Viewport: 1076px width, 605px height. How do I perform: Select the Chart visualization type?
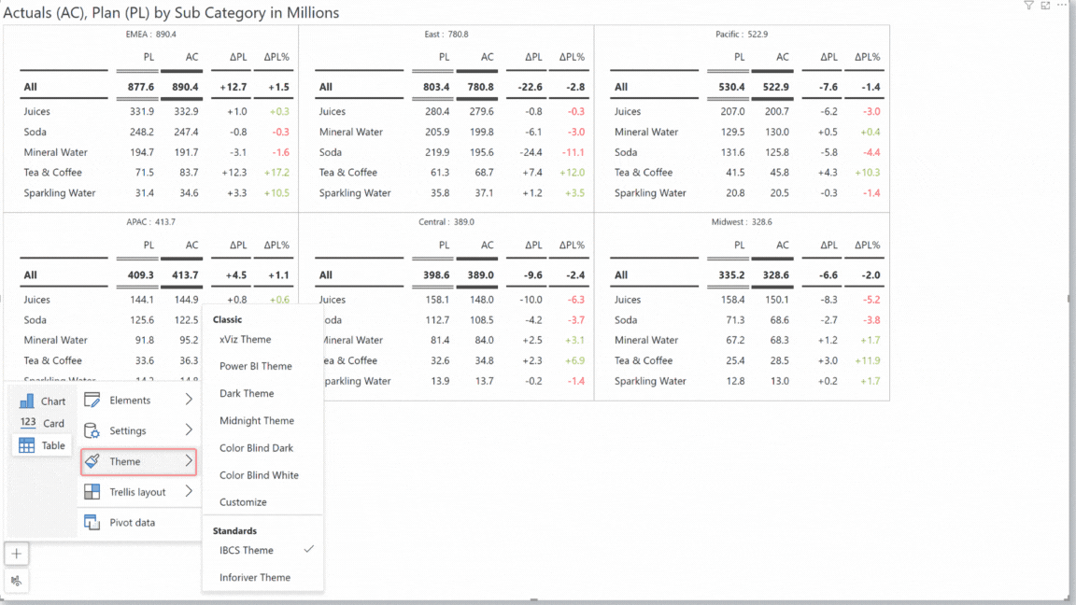42,401
